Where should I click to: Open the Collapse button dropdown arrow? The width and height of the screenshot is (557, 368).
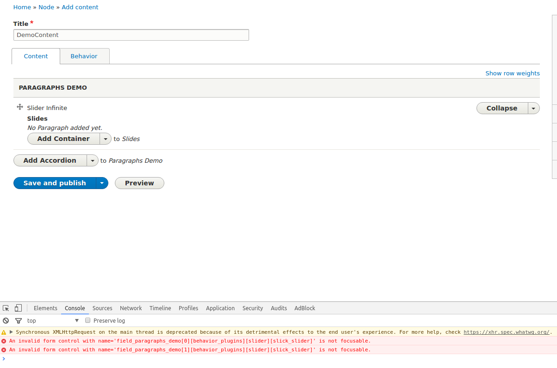coord(533,108)
